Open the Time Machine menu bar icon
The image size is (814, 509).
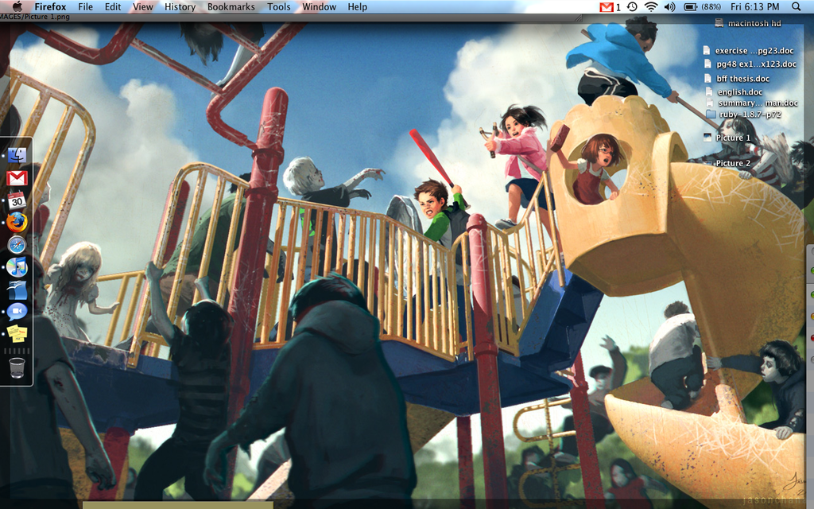click(632, 6)
